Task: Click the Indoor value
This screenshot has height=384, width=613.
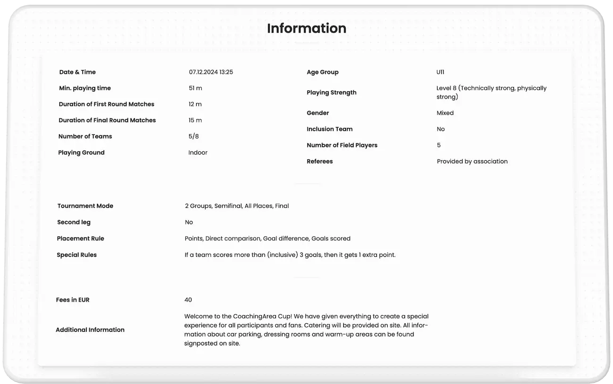Action: point(198,153)
